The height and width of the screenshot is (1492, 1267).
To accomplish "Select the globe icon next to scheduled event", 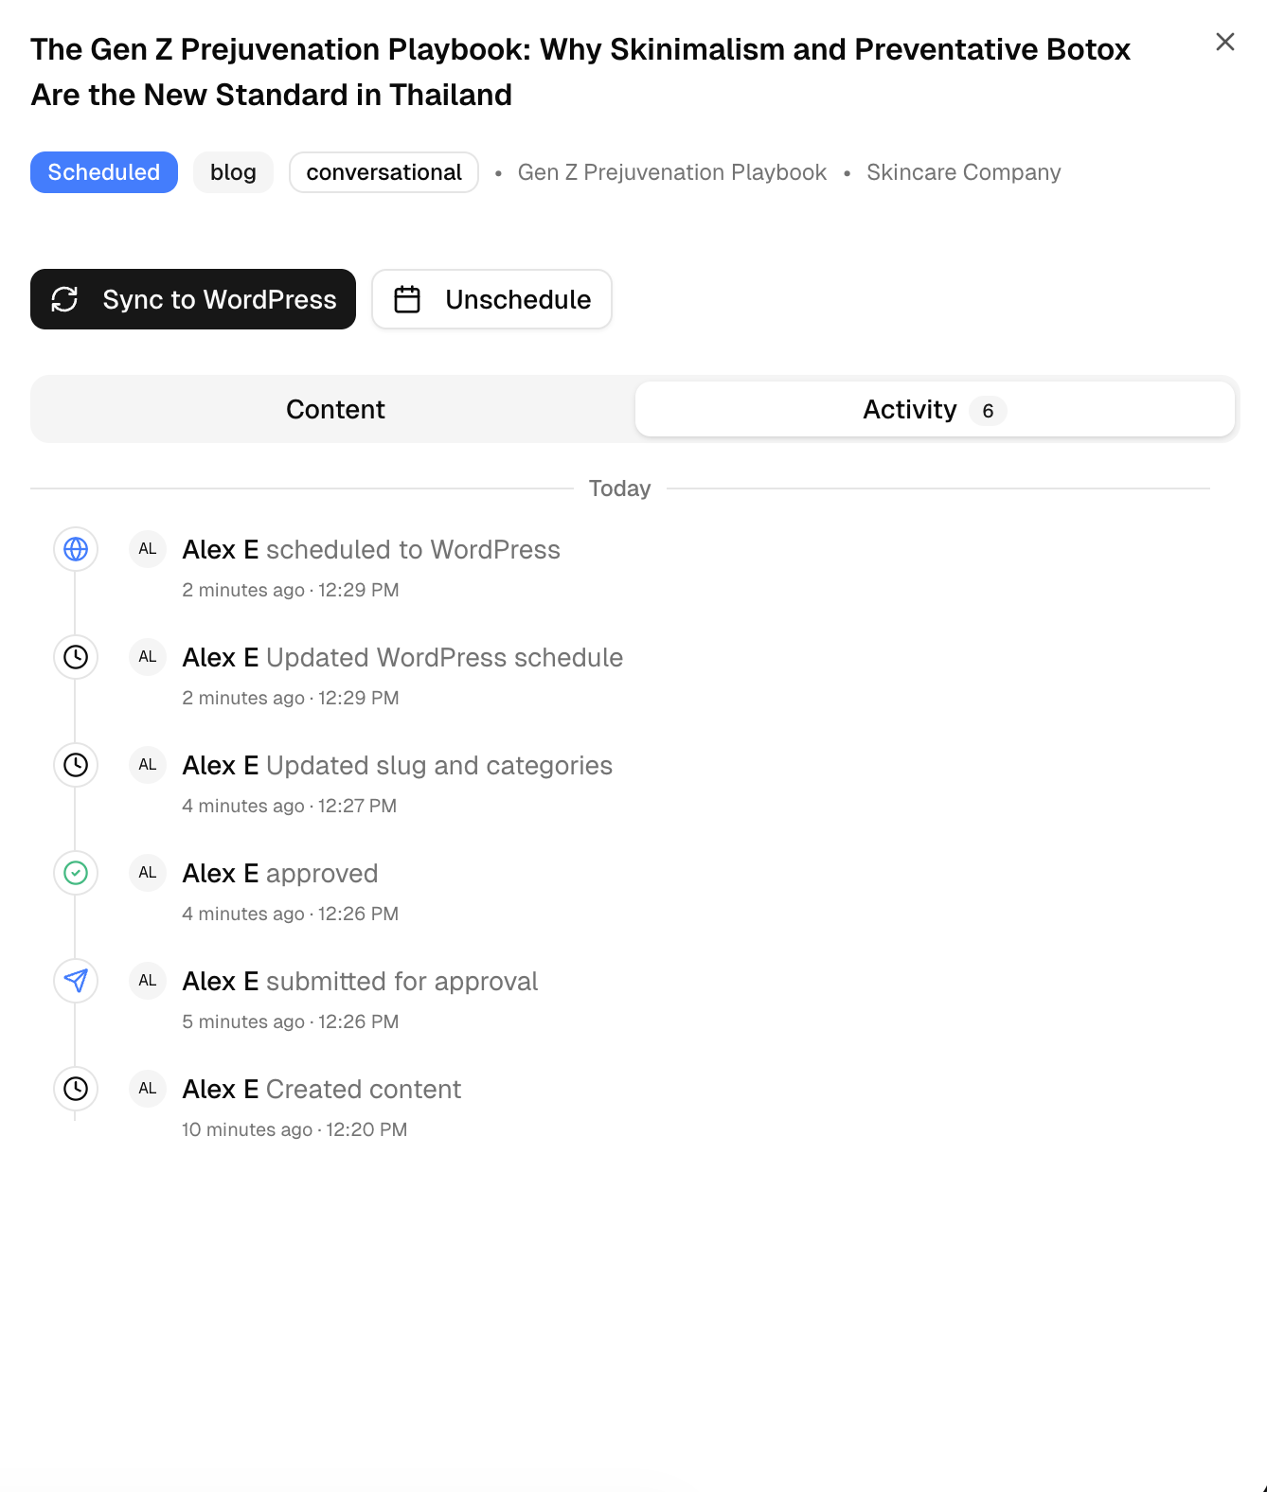I will click(x=75, y=549).
